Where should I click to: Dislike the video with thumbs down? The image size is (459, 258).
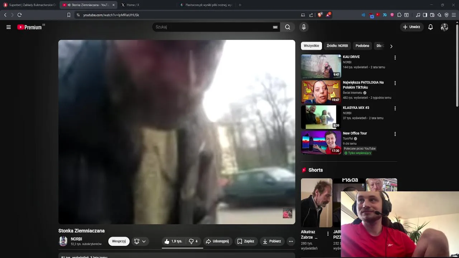[x=194, y=242]
